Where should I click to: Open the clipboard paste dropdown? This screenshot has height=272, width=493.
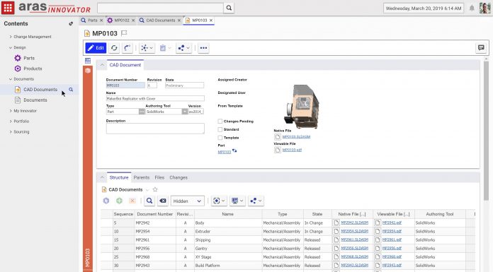pyautogui.click(x=165, y=48)
